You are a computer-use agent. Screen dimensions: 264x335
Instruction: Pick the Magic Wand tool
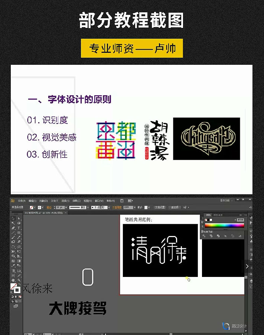click(x=13, y=223)
